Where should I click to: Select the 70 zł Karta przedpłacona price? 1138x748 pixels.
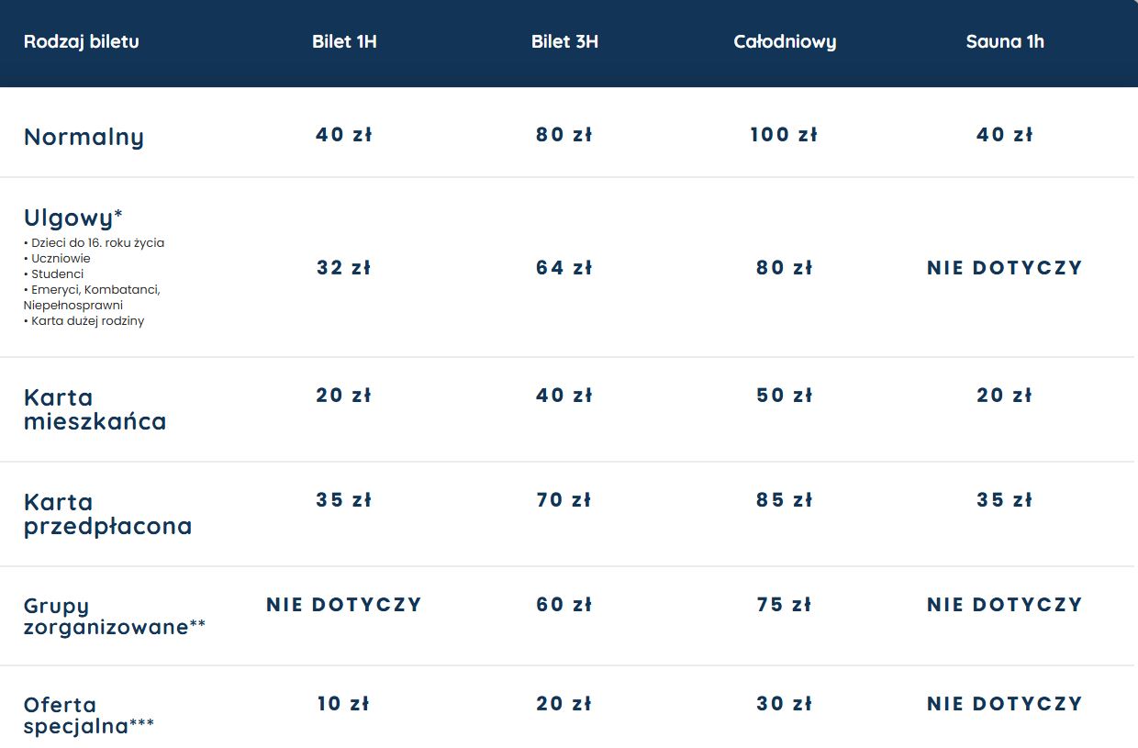coord(564,500)
